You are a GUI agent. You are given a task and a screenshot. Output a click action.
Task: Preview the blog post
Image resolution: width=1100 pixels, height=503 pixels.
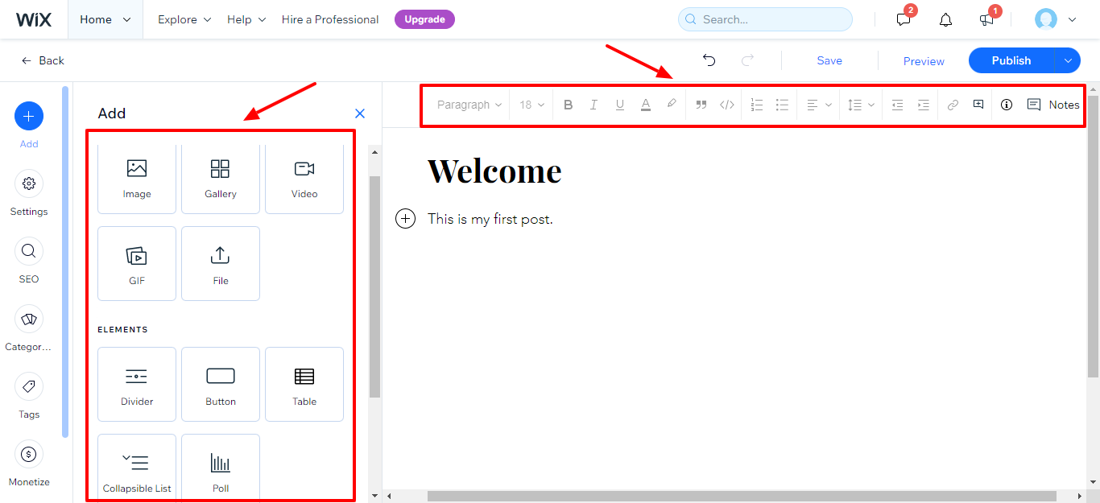(x=924, y=61)
